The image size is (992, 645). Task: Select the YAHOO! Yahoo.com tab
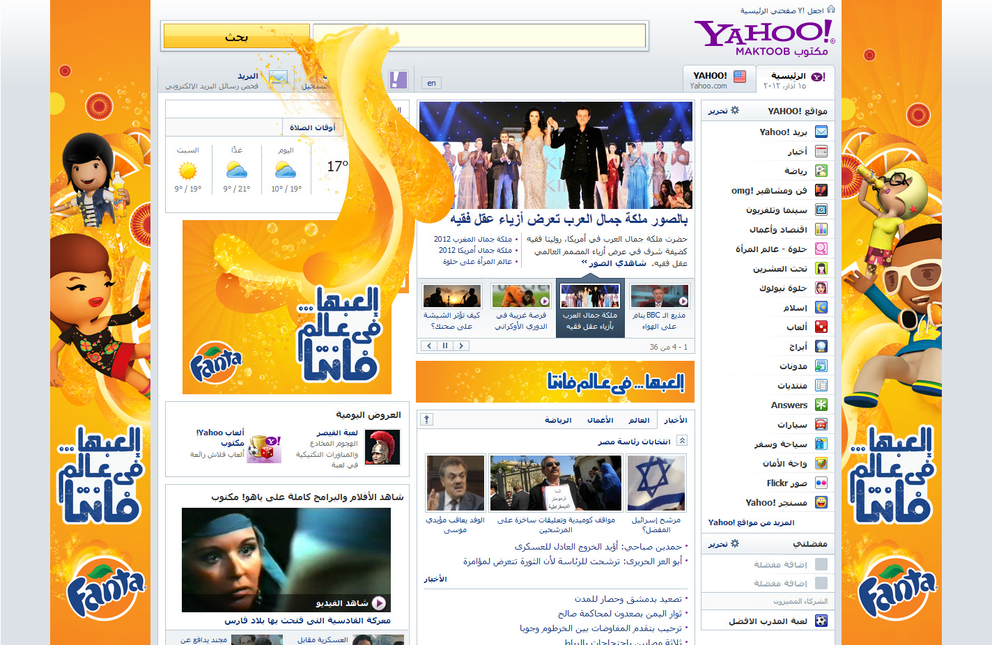pos(719,80)
